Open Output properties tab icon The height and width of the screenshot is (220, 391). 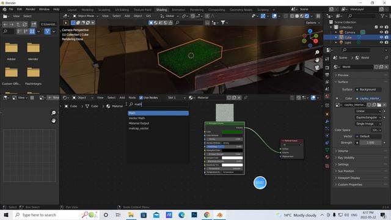pyautogui.click(x=327, y=75)
